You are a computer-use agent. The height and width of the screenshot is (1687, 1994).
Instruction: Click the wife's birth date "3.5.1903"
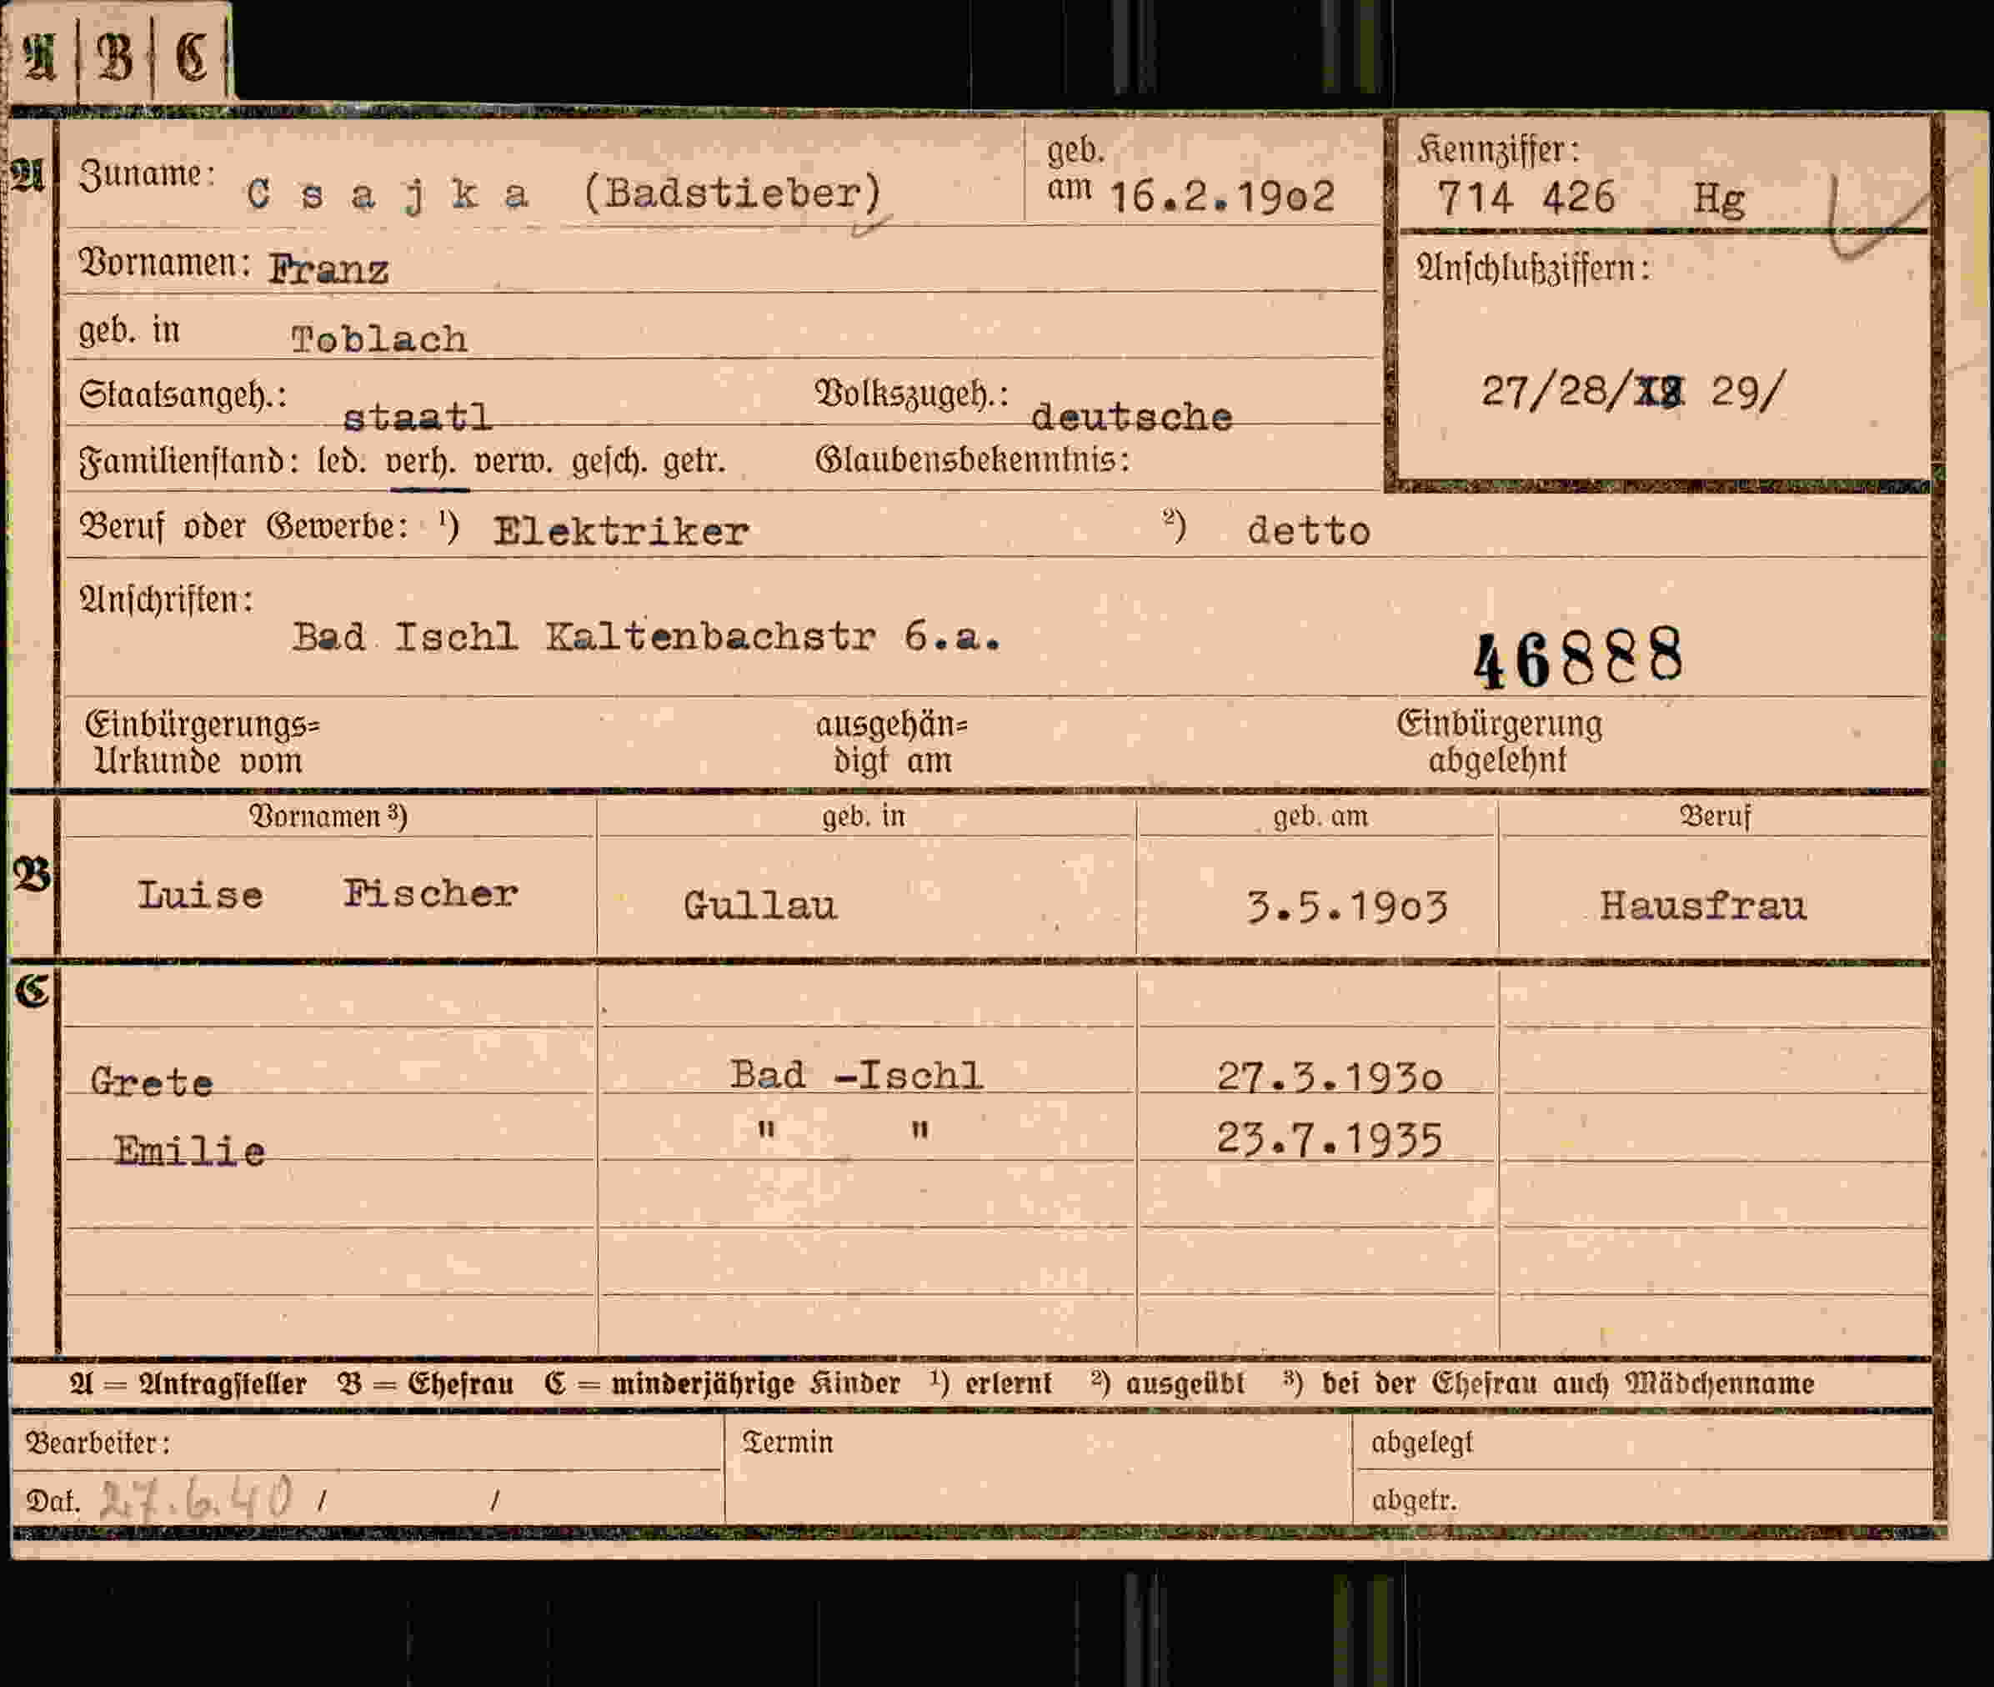coord(1348,906)
